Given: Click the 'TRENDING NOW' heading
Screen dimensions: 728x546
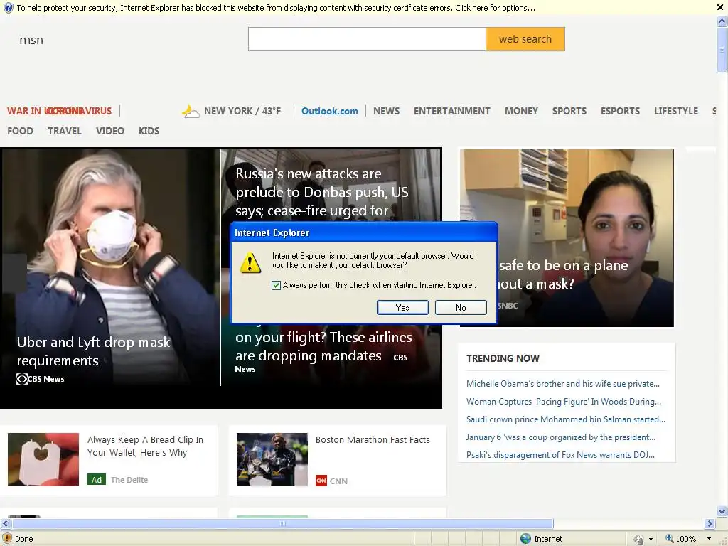Looking at the screenshot, I should (x=503, y=358).
